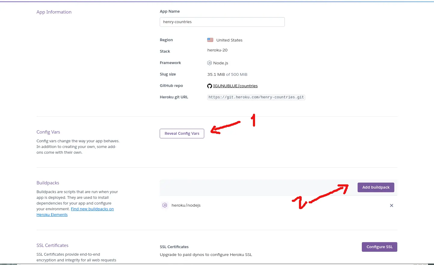Remove the heroku/nodejs buildpack
The width and height of the screenshot is (434, 265).
392,205
